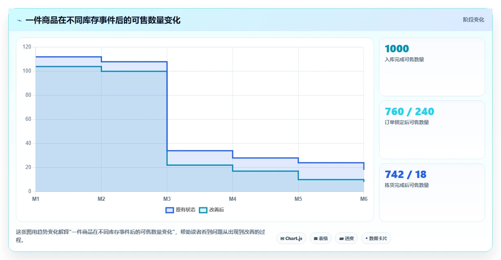Click the 20 y-axis label
Screen dimensions: 501x260
(x=28, y=167)
